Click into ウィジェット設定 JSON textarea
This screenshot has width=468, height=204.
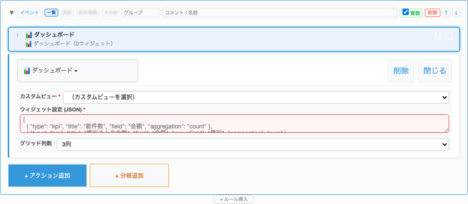[x=234, y=123]
